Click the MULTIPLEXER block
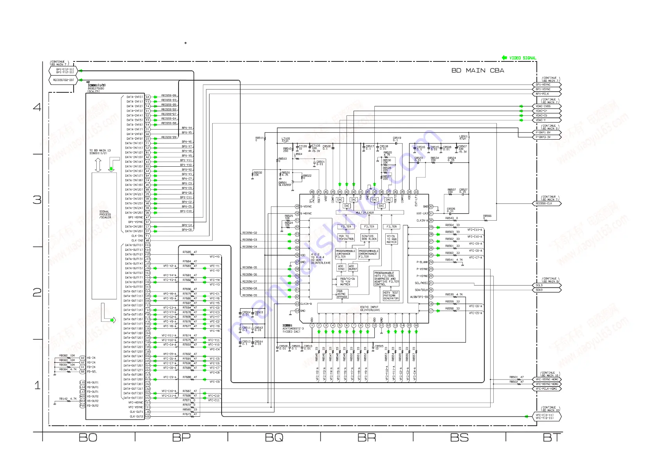The width and height of the screenshot is (666, 466). pos(370,212)
